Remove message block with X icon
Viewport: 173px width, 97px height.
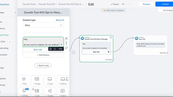[x=66, y=38]
